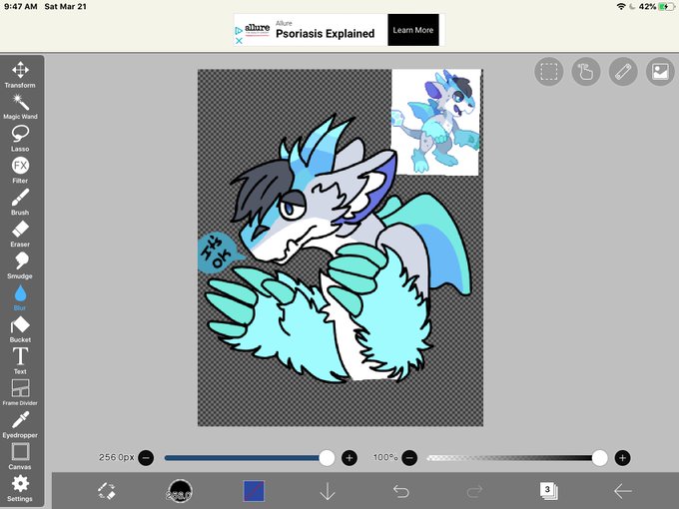Tap the selection area dashed-square icon
The height and width of the screenshot is (509, 679).
tap(548, 72)
